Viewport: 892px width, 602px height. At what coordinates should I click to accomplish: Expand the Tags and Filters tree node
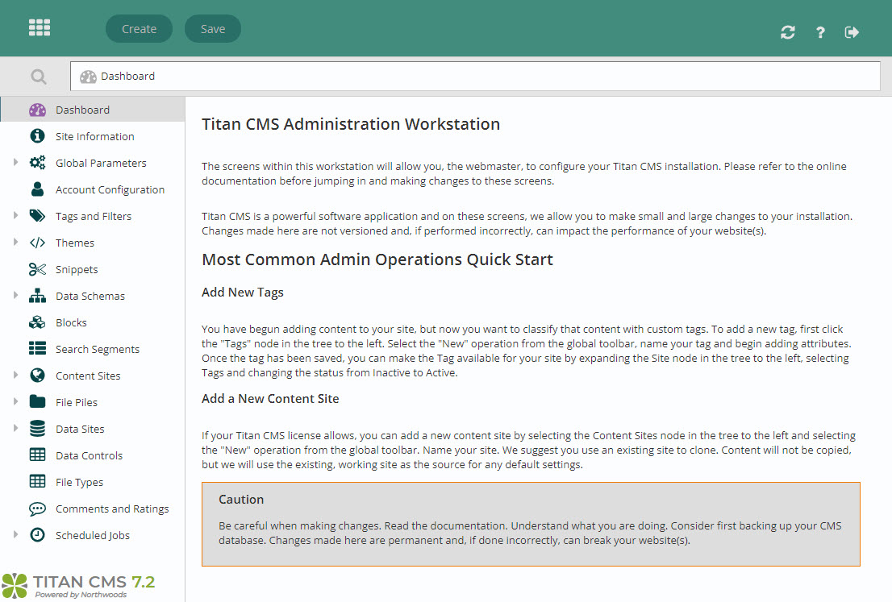coord(15,215)
